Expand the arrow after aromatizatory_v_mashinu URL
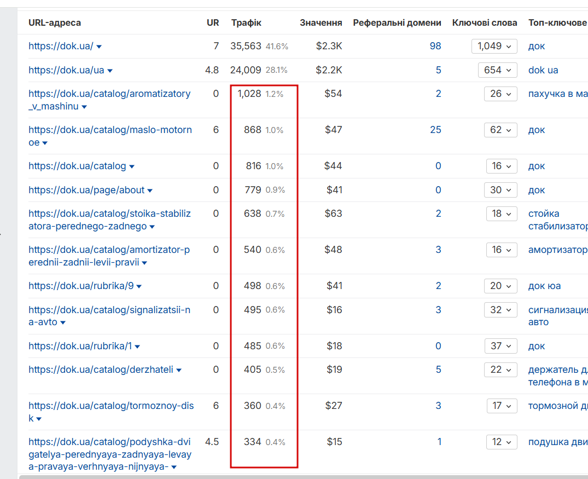This screenshot has width=588, height=479. click(x=84, y=107)
